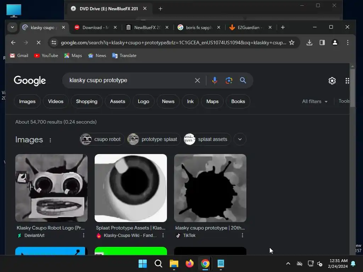Image resolution: width=363 pixels, height=272 pixels.
Task: Search by image with Google Lens
Action: coord(229,80)
